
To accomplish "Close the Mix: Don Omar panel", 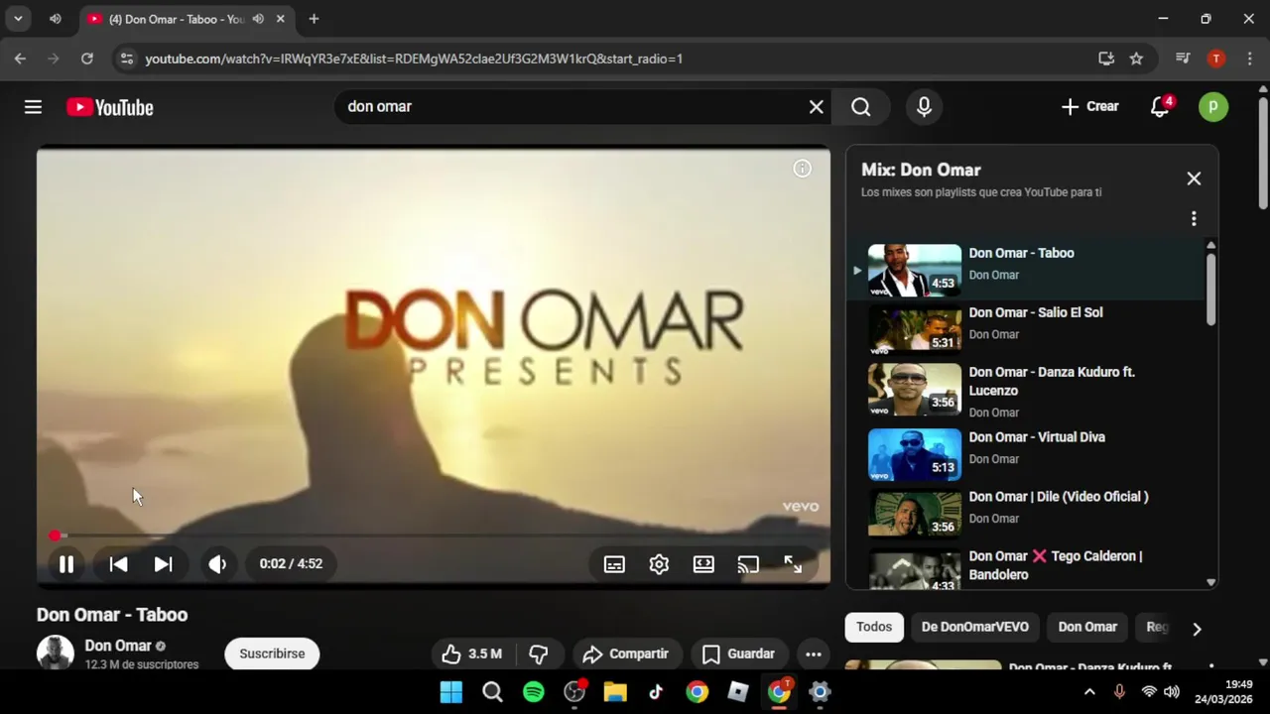I will [1194, 178].
